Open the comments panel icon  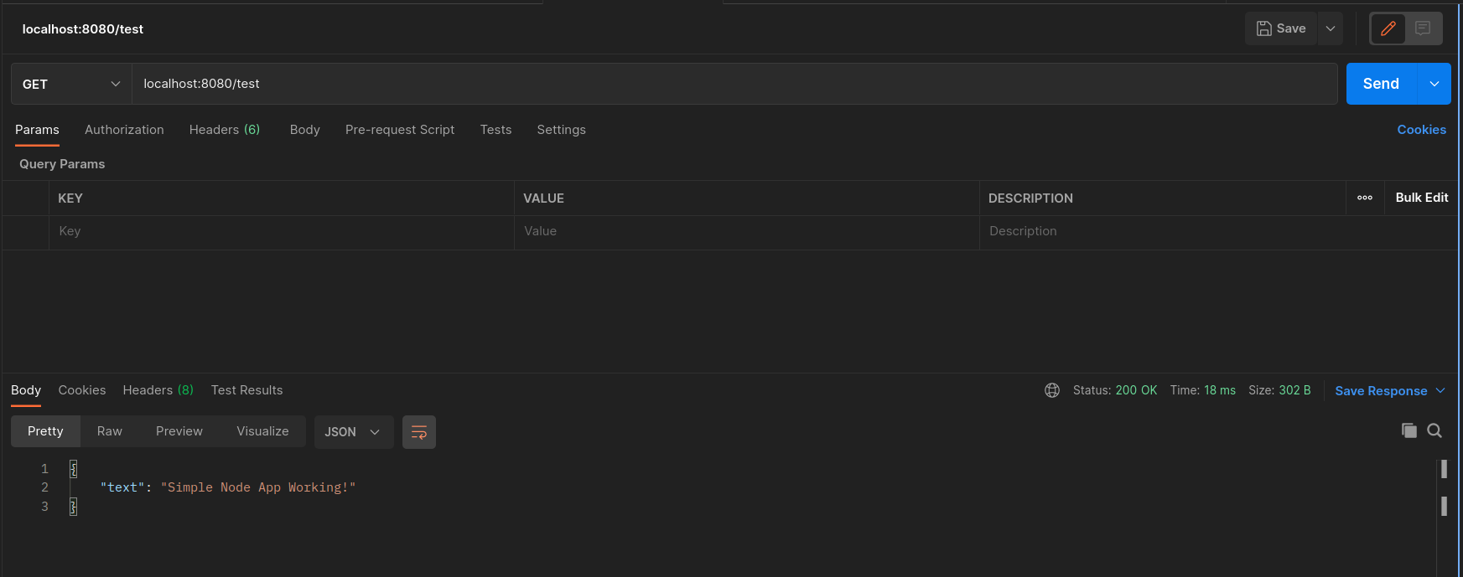[x=1423, y=28]
